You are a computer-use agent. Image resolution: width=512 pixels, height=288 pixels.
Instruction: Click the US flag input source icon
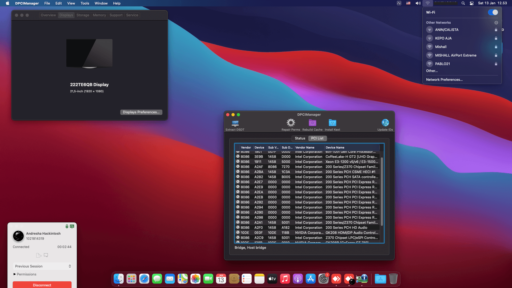(x=408, y=3)
